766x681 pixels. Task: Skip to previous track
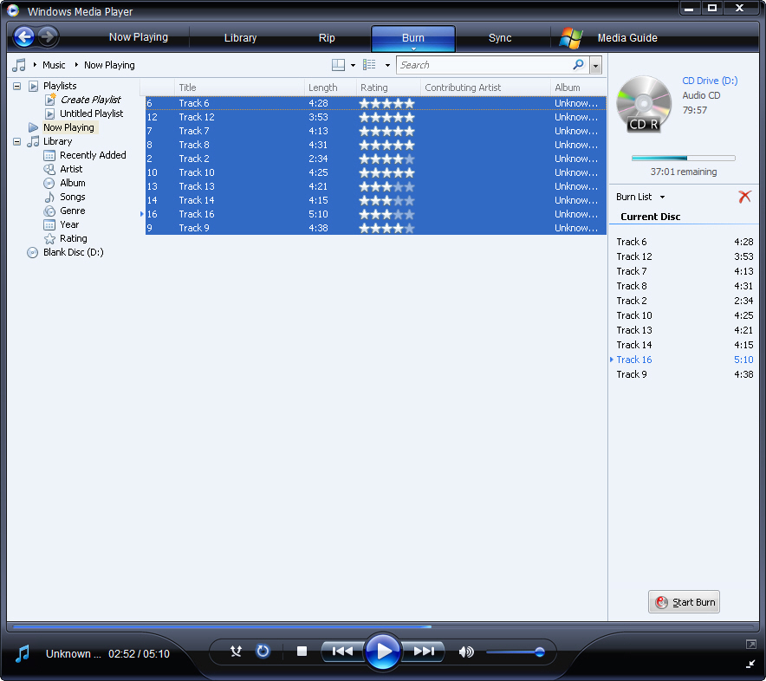coord(342,652)
